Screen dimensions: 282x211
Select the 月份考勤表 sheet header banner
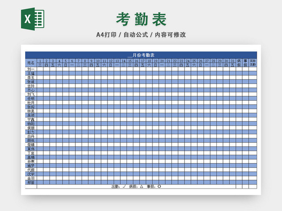pyautogui.click(x=141, y=55)
